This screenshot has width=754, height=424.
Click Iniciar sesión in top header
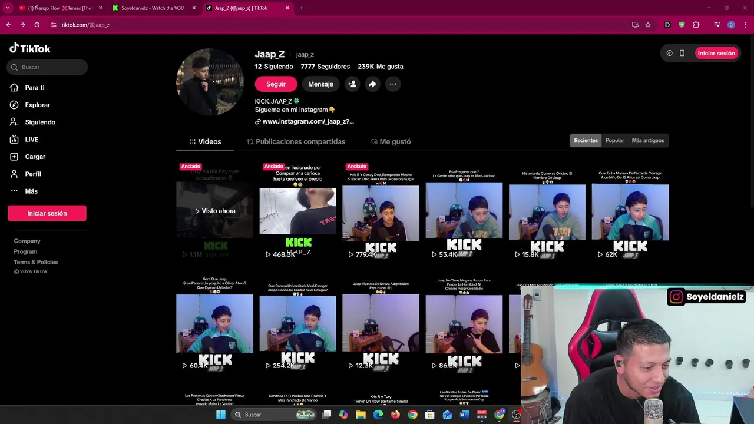pyautogui.click(x=716, y=53)
